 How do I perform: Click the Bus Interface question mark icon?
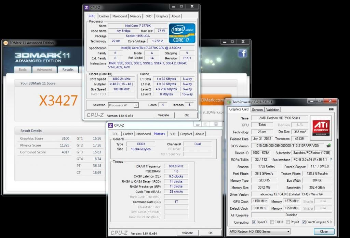coord(331,160)
